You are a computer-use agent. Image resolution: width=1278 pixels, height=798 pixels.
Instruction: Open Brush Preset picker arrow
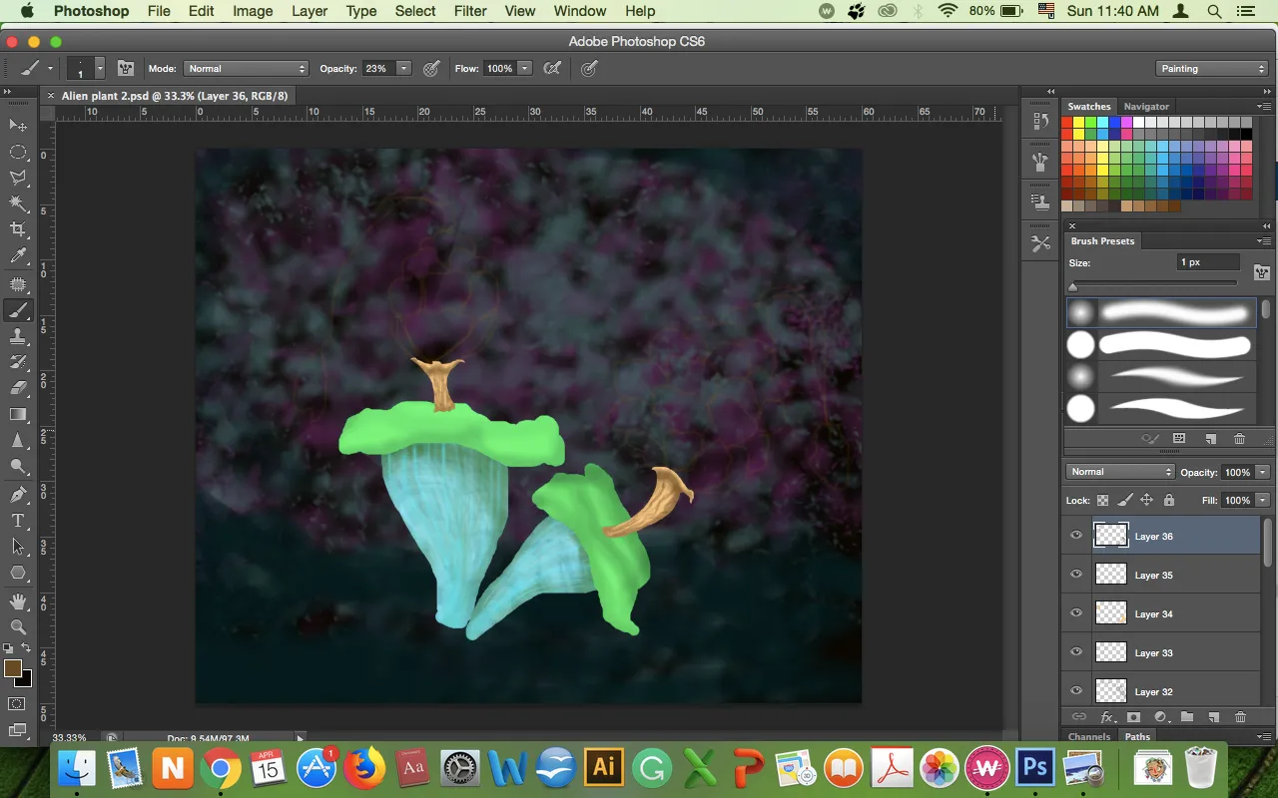coord(100,69)
